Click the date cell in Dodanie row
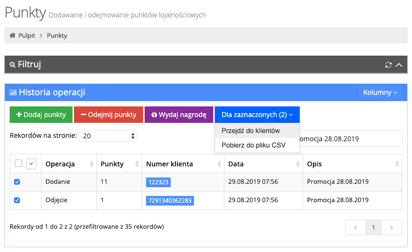This screenshot has width=412, height=252. 264,182
